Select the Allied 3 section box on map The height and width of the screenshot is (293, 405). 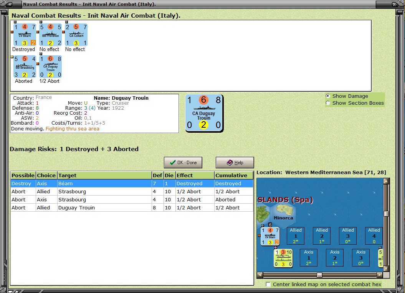point(348,236)
